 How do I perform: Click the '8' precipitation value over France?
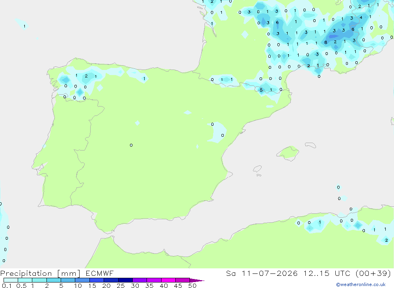pyautogui.click(x=326, y=42)
